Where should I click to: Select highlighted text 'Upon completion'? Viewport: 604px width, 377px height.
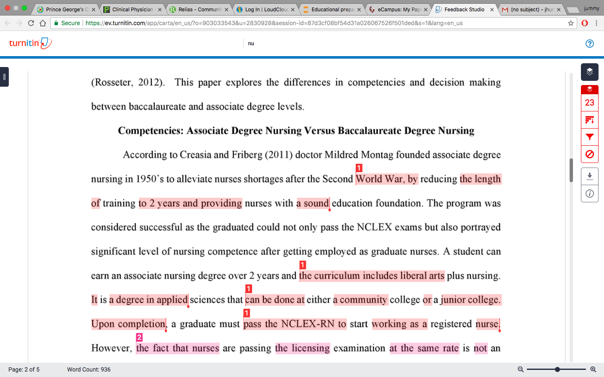128,324
